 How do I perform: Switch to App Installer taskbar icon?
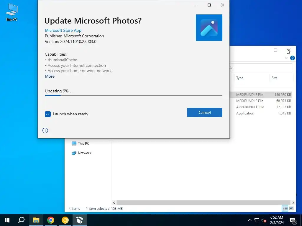coord(80,220)
